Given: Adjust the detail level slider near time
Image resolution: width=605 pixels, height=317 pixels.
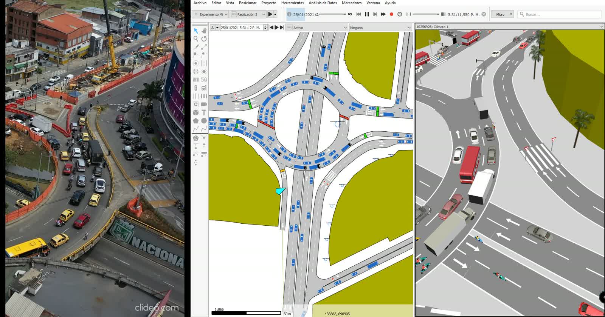Looking at the screenshot, I should [x=426, y=14].
